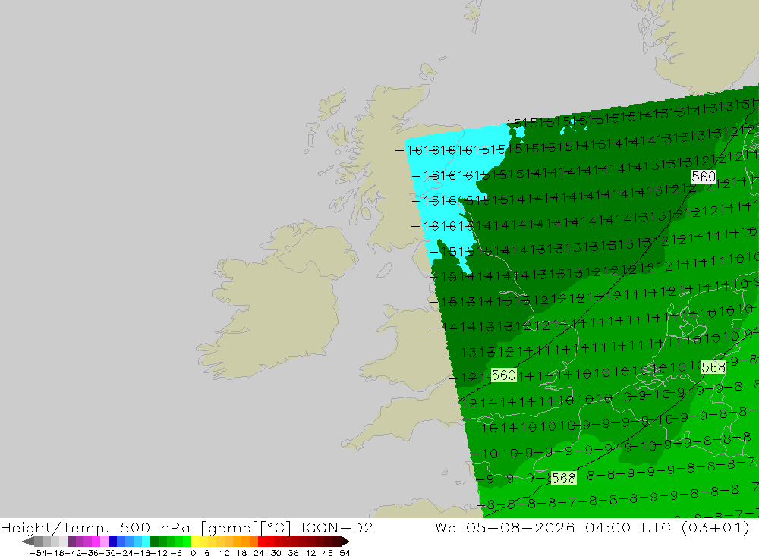759x556 pixels.
Task: Click the '-54' legend scale label
Action: (x=38, y=553)
